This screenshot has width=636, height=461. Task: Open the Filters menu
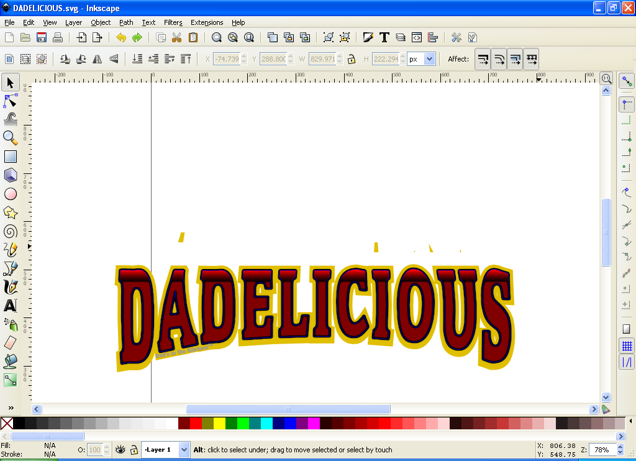pos(173,22)
